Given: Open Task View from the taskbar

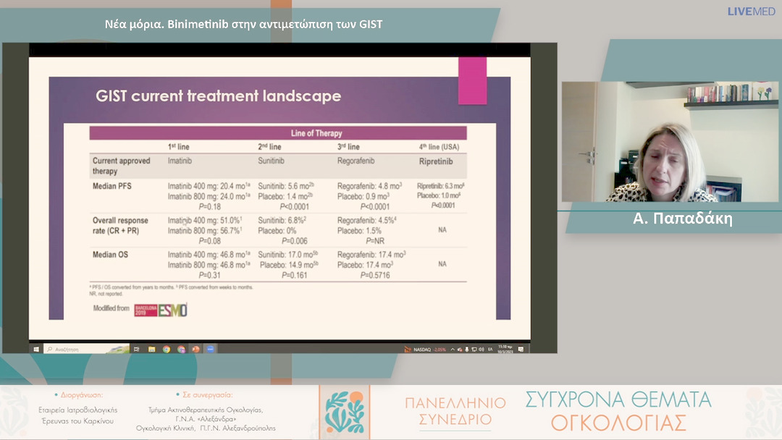Looking at the screenshot, I should click(x=136, y=350).
